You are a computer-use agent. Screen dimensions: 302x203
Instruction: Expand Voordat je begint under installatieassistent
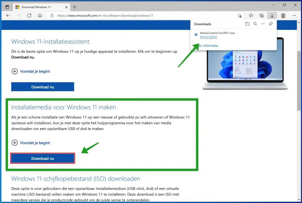[31, 71]
